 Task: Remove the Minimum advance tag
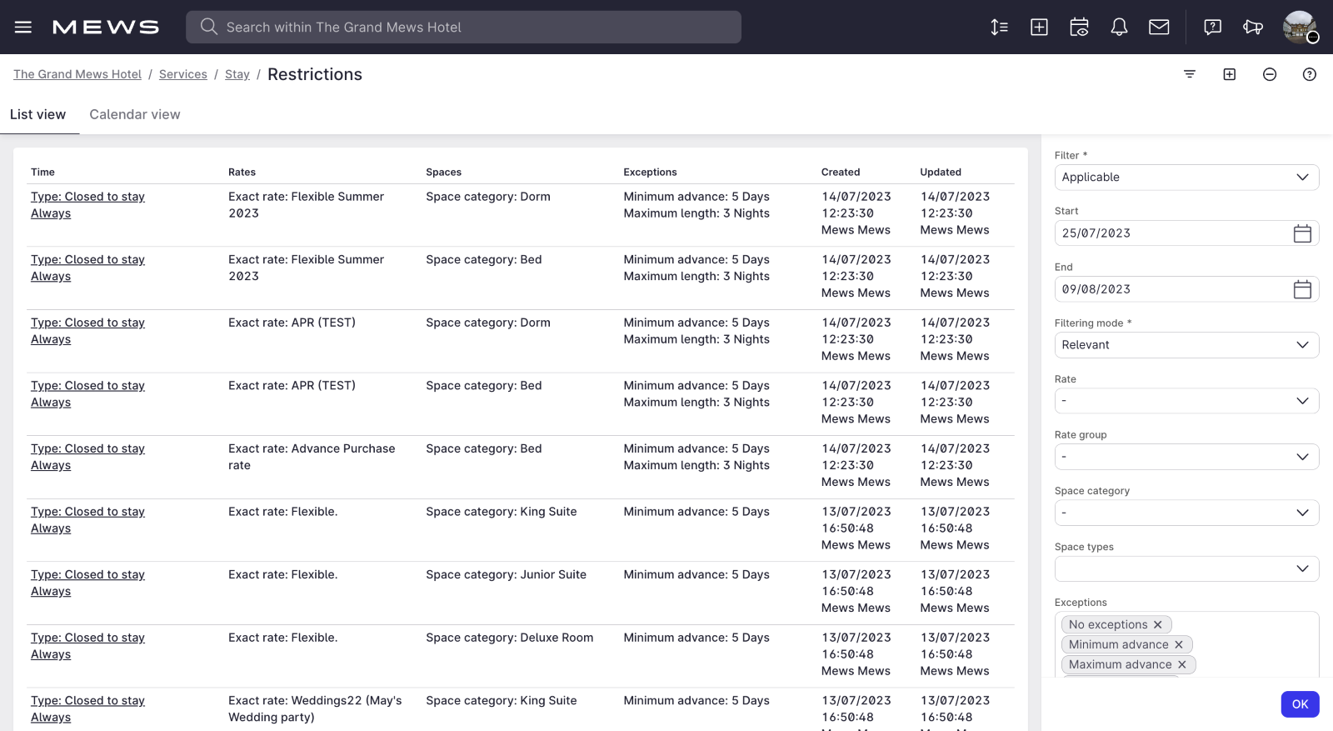point(1179,644)
